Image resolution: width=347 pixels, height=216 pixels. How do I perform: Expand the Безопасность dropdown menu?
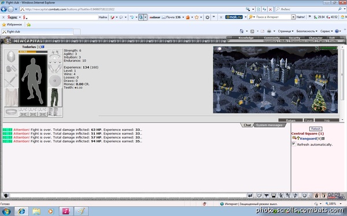[307, 31]
